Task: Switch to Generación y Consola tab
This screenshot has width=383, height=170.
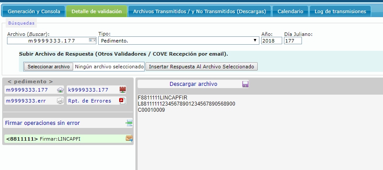Action: click(34, 11)
